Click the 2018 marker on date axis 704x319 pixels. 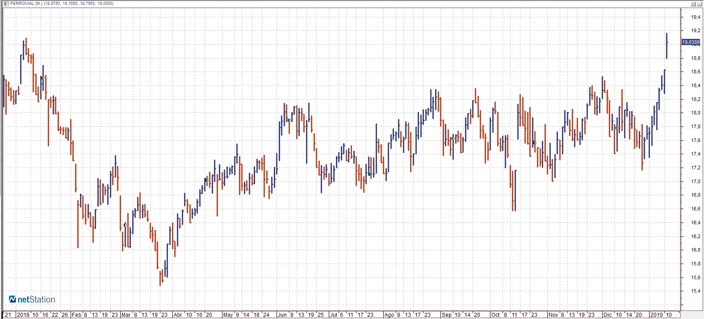click(x=23, y=315)
